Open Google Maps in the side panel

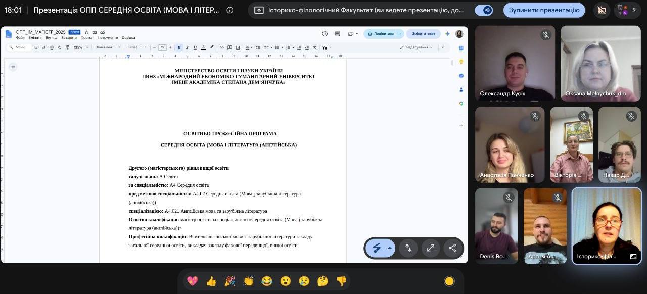coord(461,104)
